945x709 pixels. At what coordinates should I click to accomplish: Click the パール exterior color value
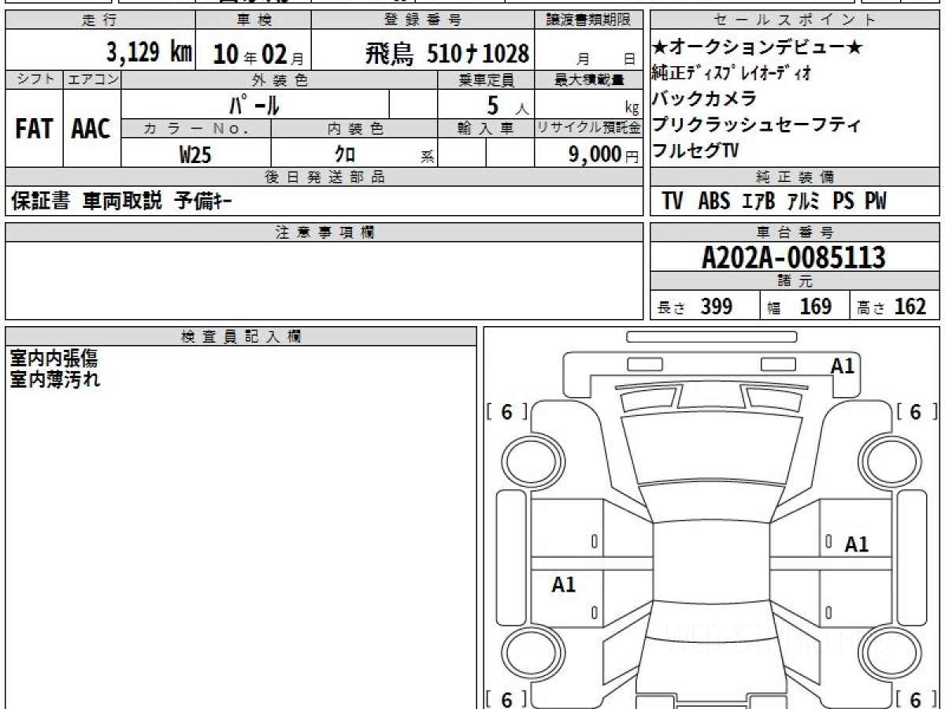point(254,104)
